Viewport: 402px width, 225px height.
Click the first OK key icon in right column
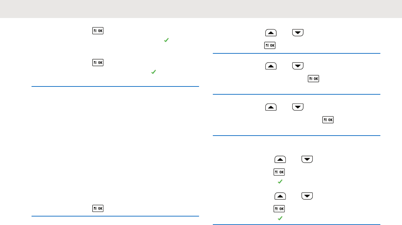(x=270, y=45)
